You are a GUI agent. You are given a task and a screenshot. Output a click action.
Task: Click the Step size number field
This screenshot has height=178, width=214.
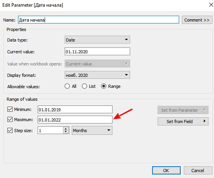[x=51, y=130]
